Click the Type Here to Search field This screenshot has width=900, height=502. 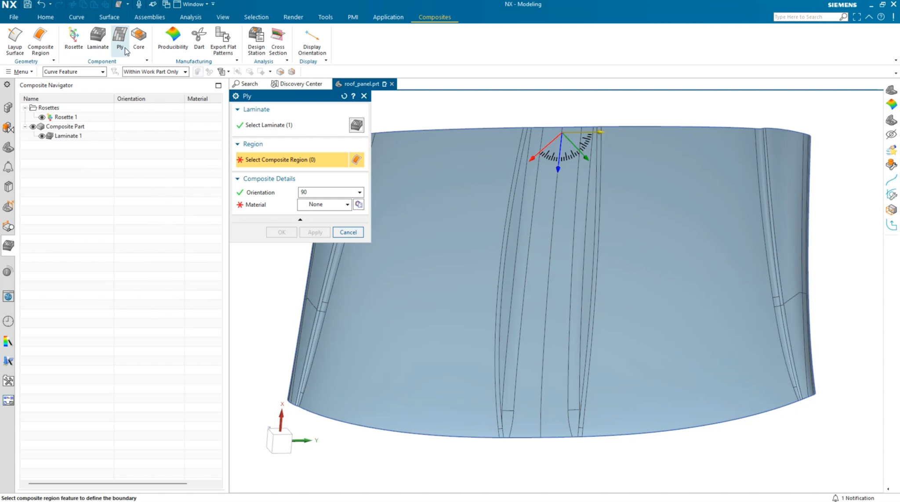[809, 17]
